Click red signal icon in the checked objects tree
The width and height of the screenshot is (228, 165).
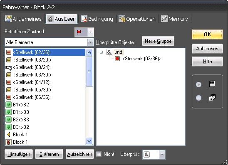point(117,59)
